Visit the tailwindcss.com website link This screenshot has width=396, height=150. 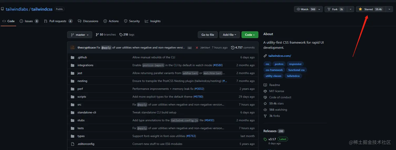coord(279,56)
